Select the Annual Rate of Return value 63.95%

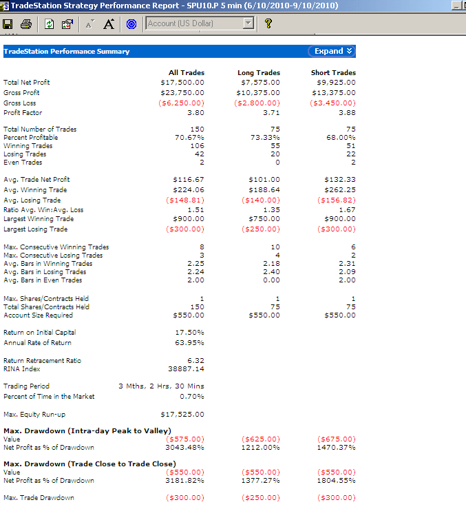pyautogui.click(x=189, y=342)
